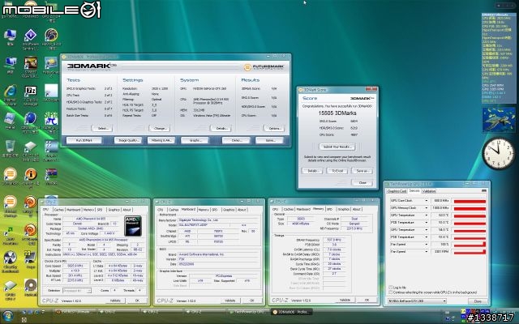Open the Graphics tab in the CPU-Z processor window

[x=114, y=210]
